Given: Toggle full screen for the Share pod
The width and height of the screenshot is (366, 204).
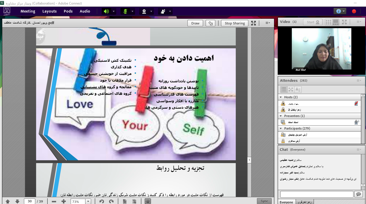Looking at the screenshot, I should coord(253,23).
